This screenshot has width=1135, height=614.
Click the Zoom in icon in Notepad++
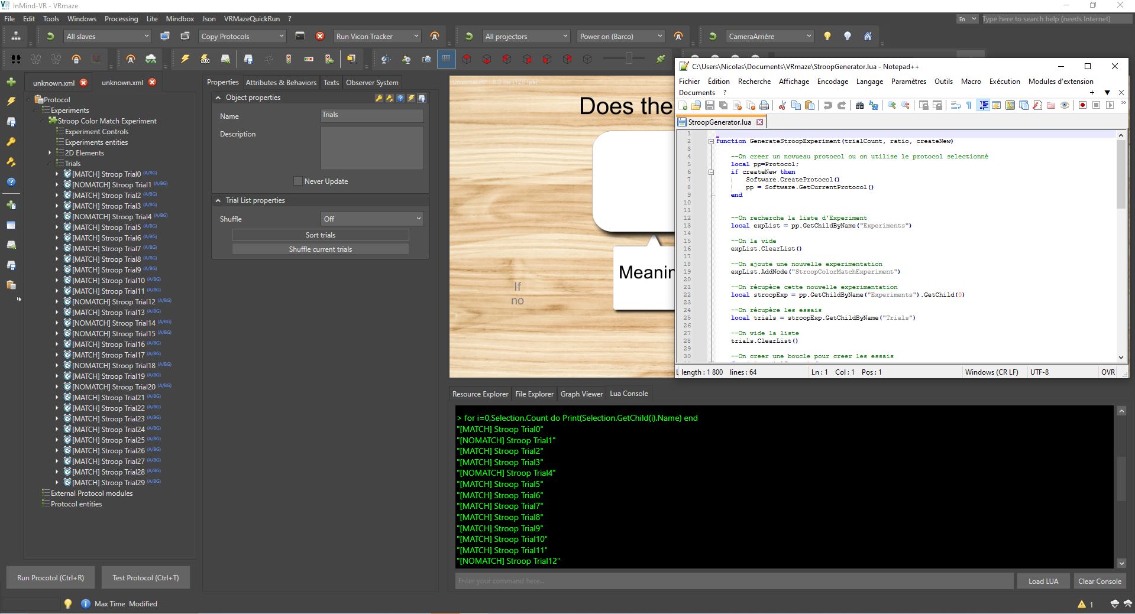tap(891, 105)
